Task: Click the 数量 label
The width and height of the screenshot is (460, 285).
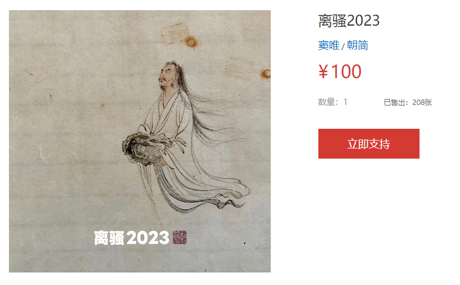Action: coord(327,102)
